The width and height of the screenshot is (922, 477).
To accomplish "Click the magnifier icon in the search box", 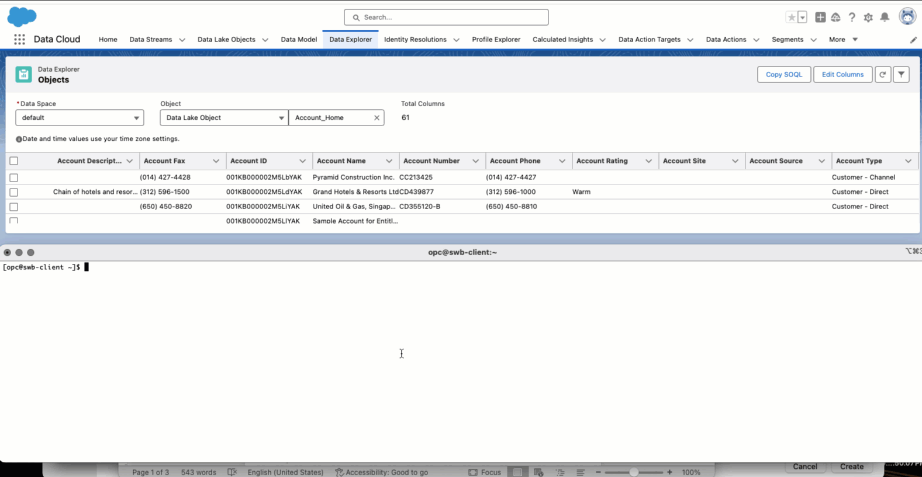I will pyautogui.click(x=356, y=18).
